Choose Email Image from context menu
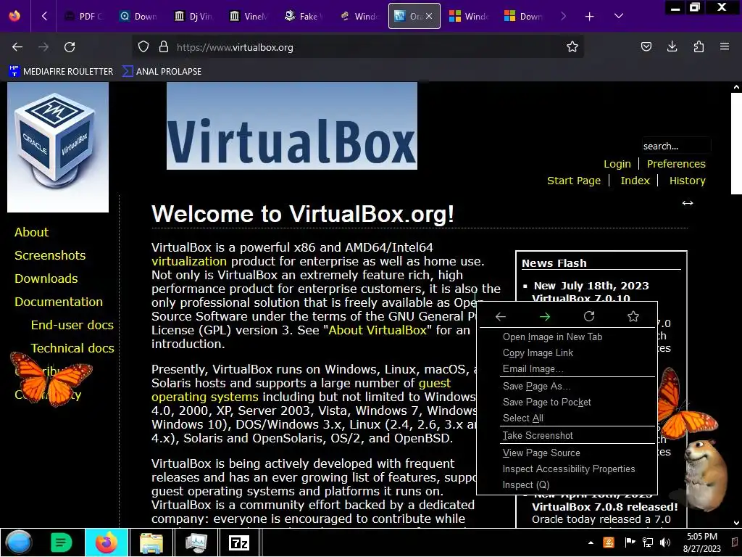The image size is (742, 557). (x=567, y=368)
